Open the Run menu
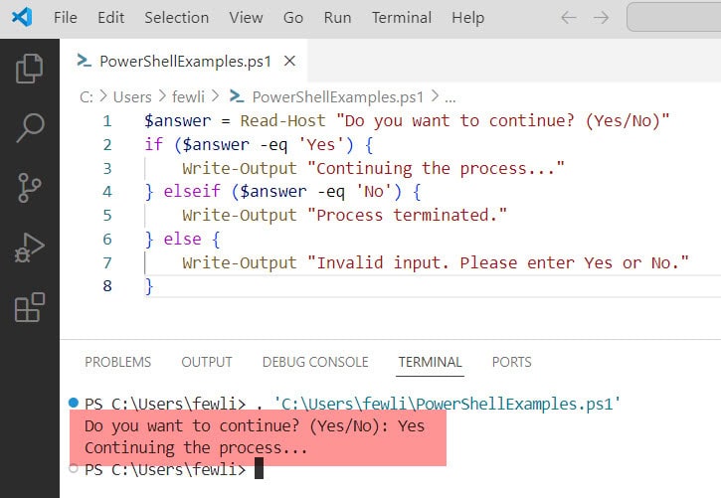Image resolution: width=721 pixels, height=498 pixels. (x=337, y=18)
